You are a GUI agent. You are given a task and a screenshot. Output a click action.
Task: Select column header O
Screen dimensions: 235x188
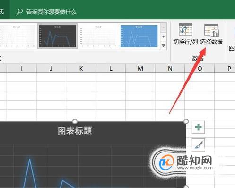click(200, 69)
